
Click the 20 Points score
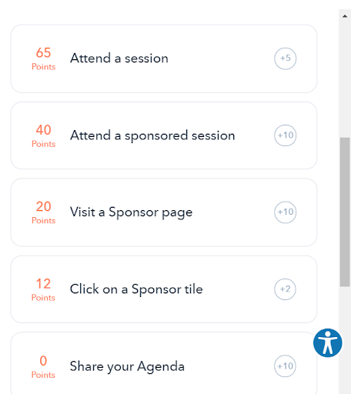coord(43,212)
